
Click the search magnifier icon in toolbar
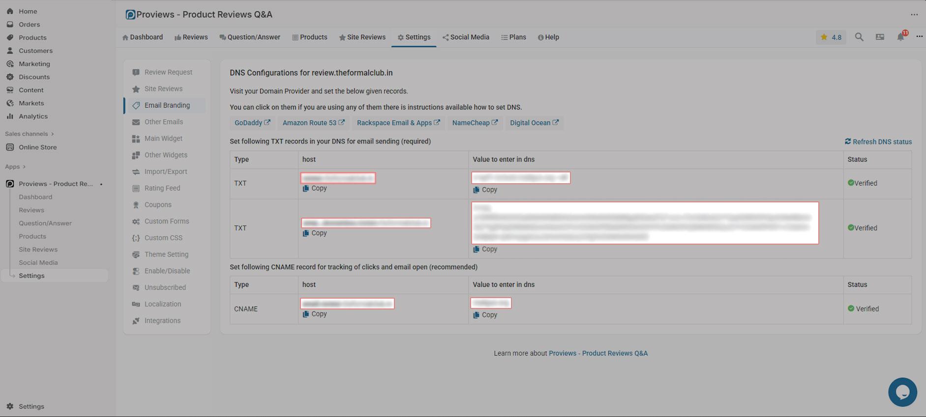(859, 37)
